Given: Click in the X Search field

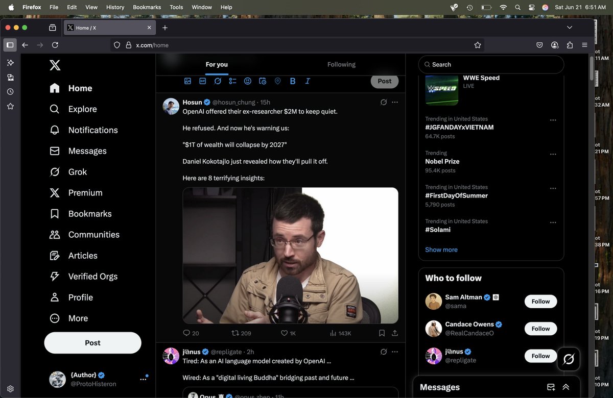Looking at the screenshot, I should 491,65.
